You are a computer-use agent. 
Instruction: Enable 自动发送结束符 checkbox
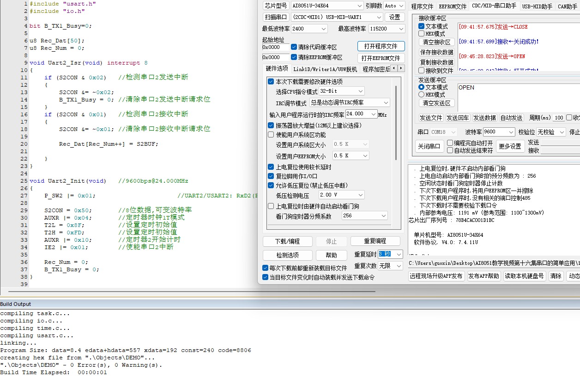pos(450,150)
